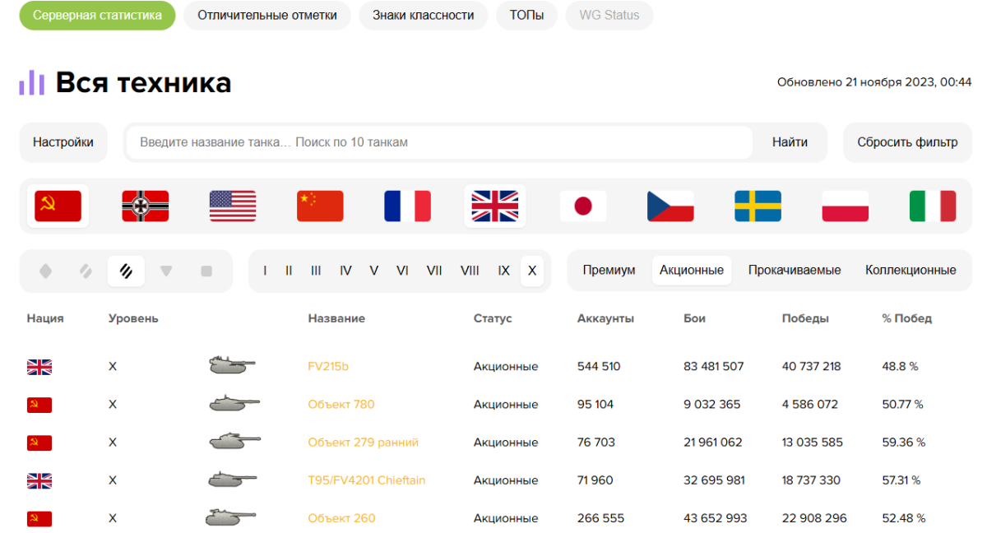
Task: Toggle the United Kingdom flag filter
Action: pos(495,206)
